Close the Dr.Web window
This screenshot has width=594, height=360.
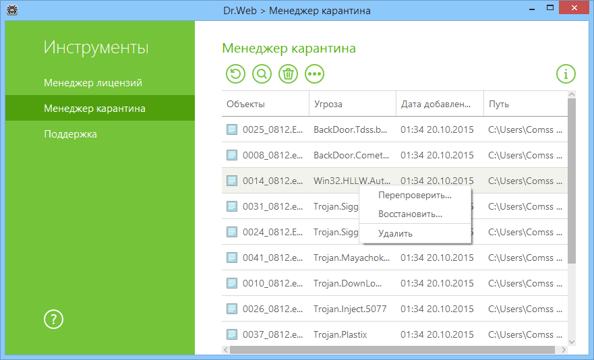[574, 7]
